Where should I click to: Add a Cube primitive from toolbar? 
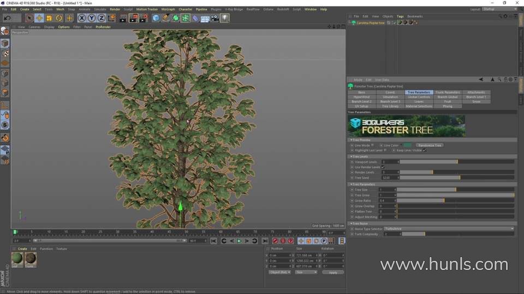tap(156, 18)
